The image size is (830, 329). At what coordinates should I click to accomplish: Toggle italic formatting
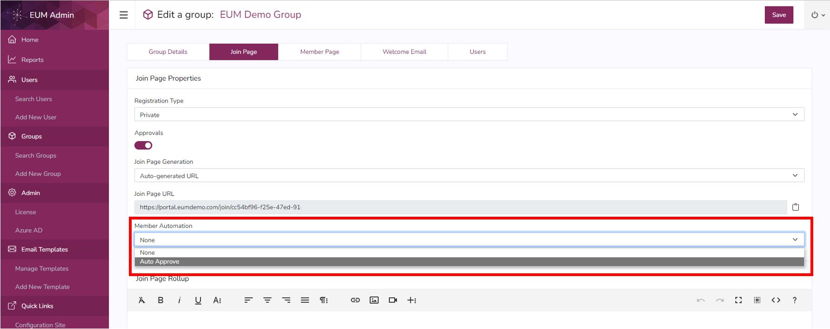179,300
